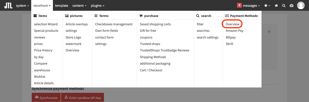
Task: Click the search magnifier icon in top bar
Action: coord(284,6)
